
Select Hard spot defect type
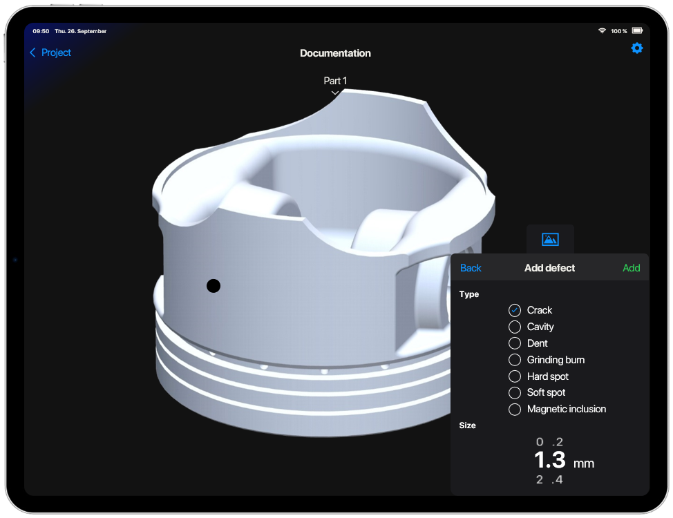click(x=515, y=376)
